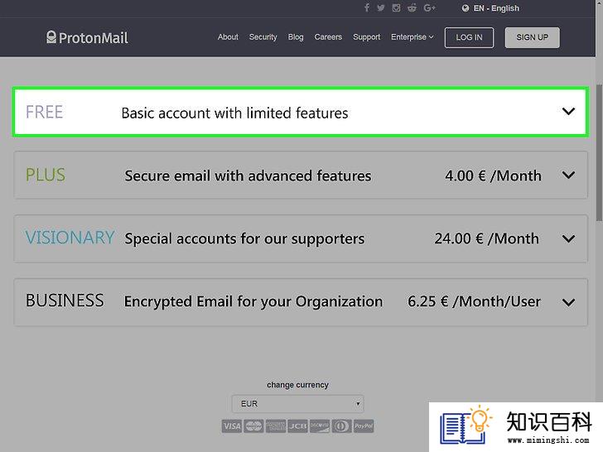Open the EN - English language selector

490,8
